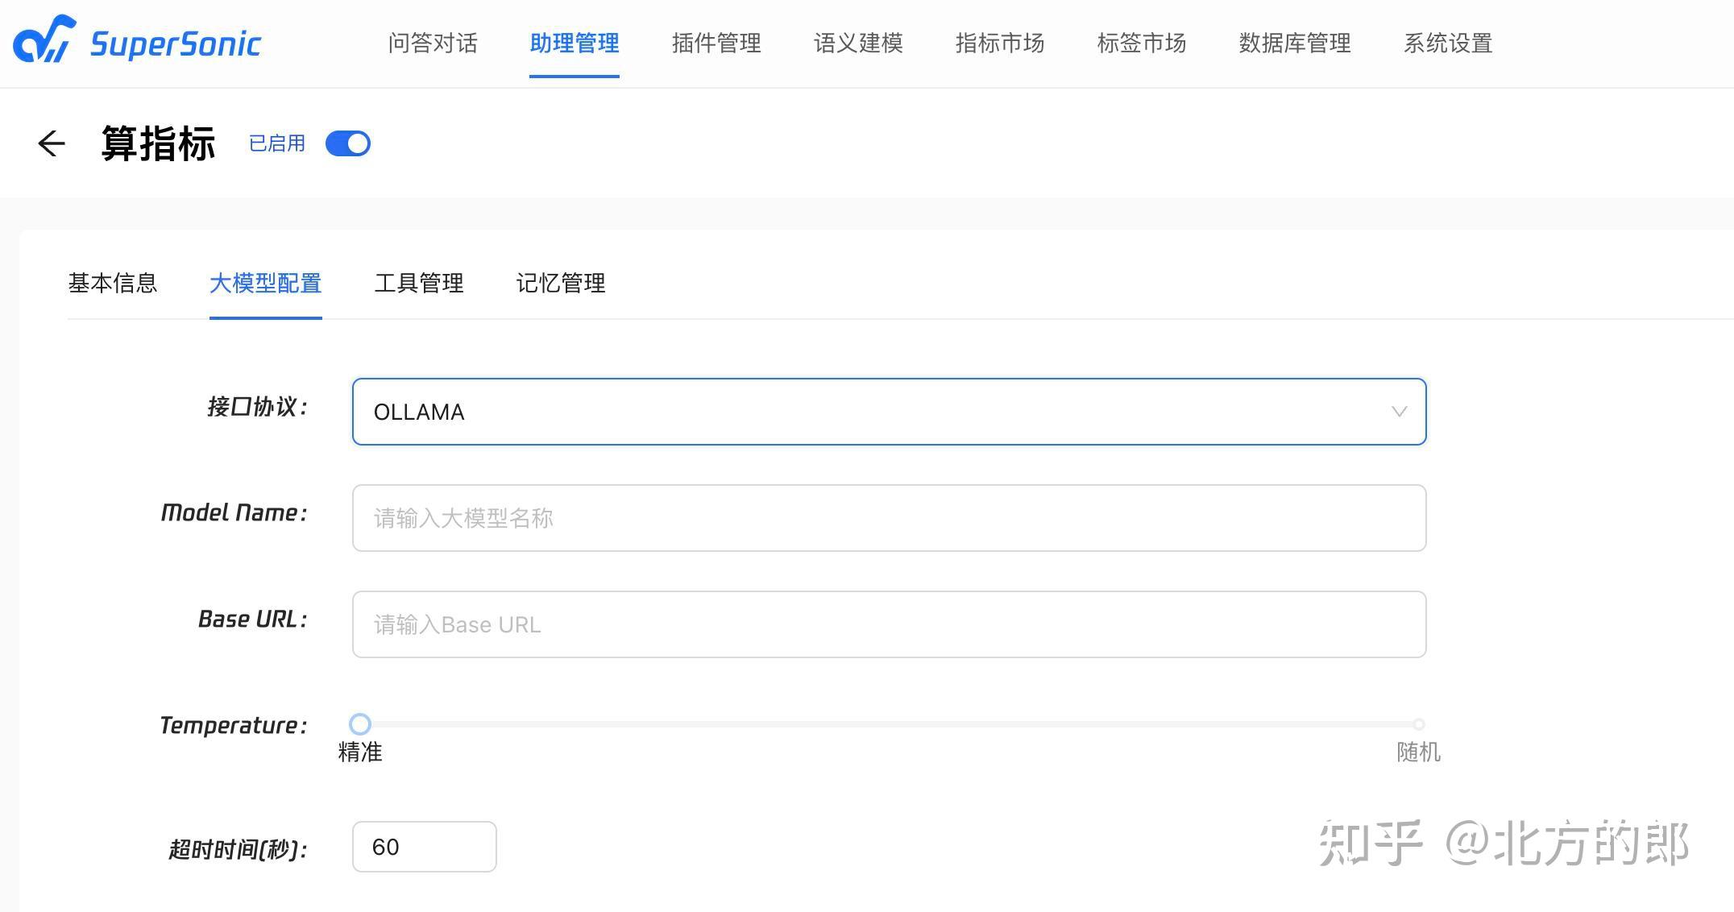The image size is (1734, 912).
Task: Go to 指标市场
Action: click(999, 44)
